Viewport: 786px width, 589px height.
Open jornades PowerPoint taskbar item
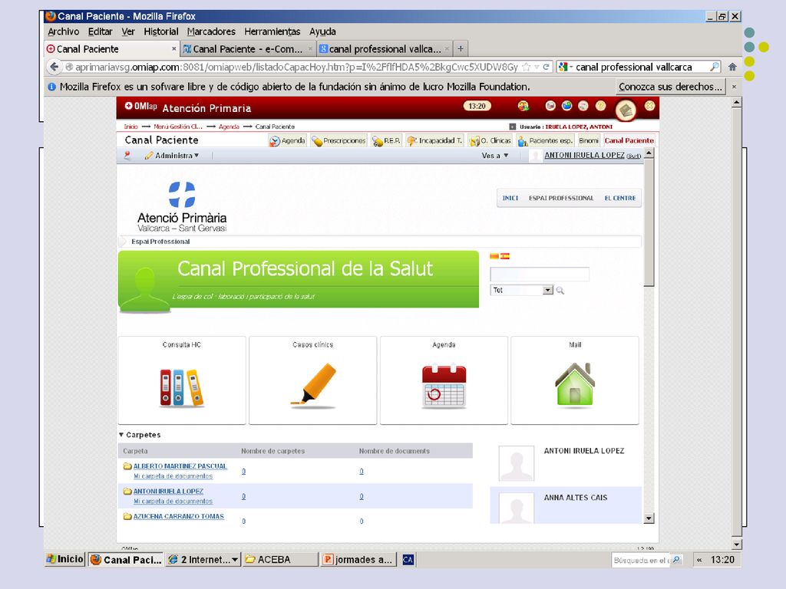(x=358, y=559)
